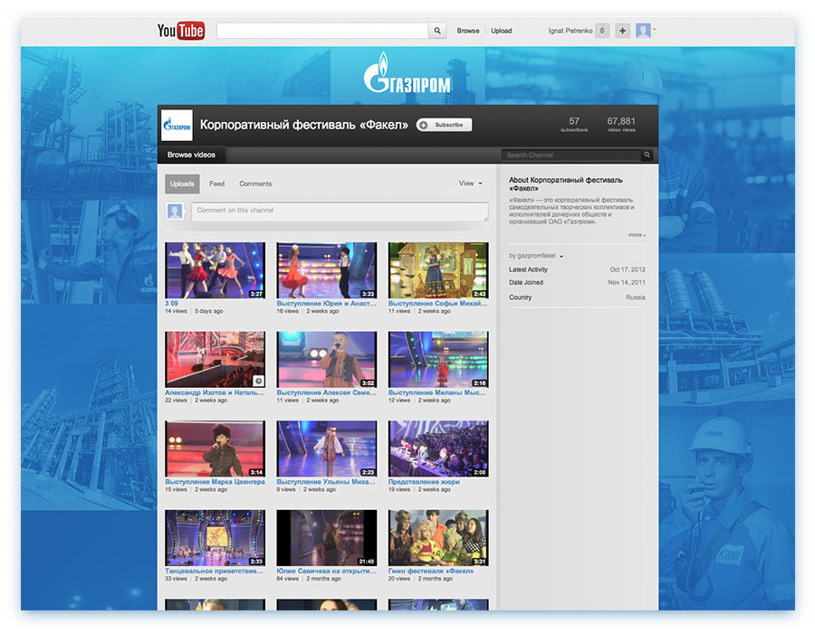Switch to the Feed tab
Screen dimensions: 815x633
(218, 184)
